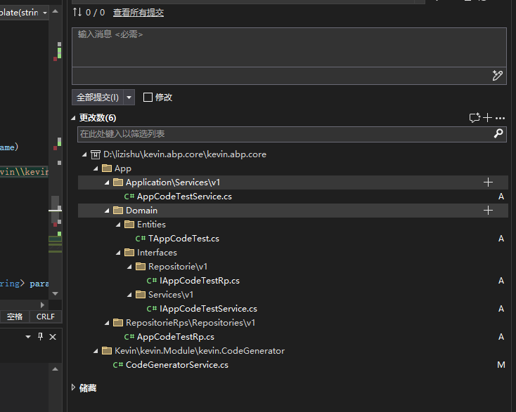Click the CRLF line ending indicator
This screenshot has width=516, height=412.
tap(46, 317)
